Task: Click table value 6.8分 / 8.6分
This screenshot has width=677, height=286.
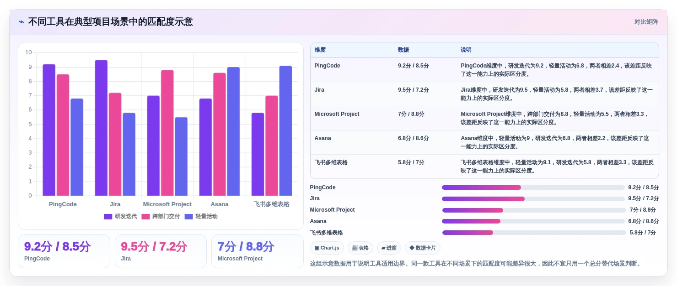Action: point(414,138)
